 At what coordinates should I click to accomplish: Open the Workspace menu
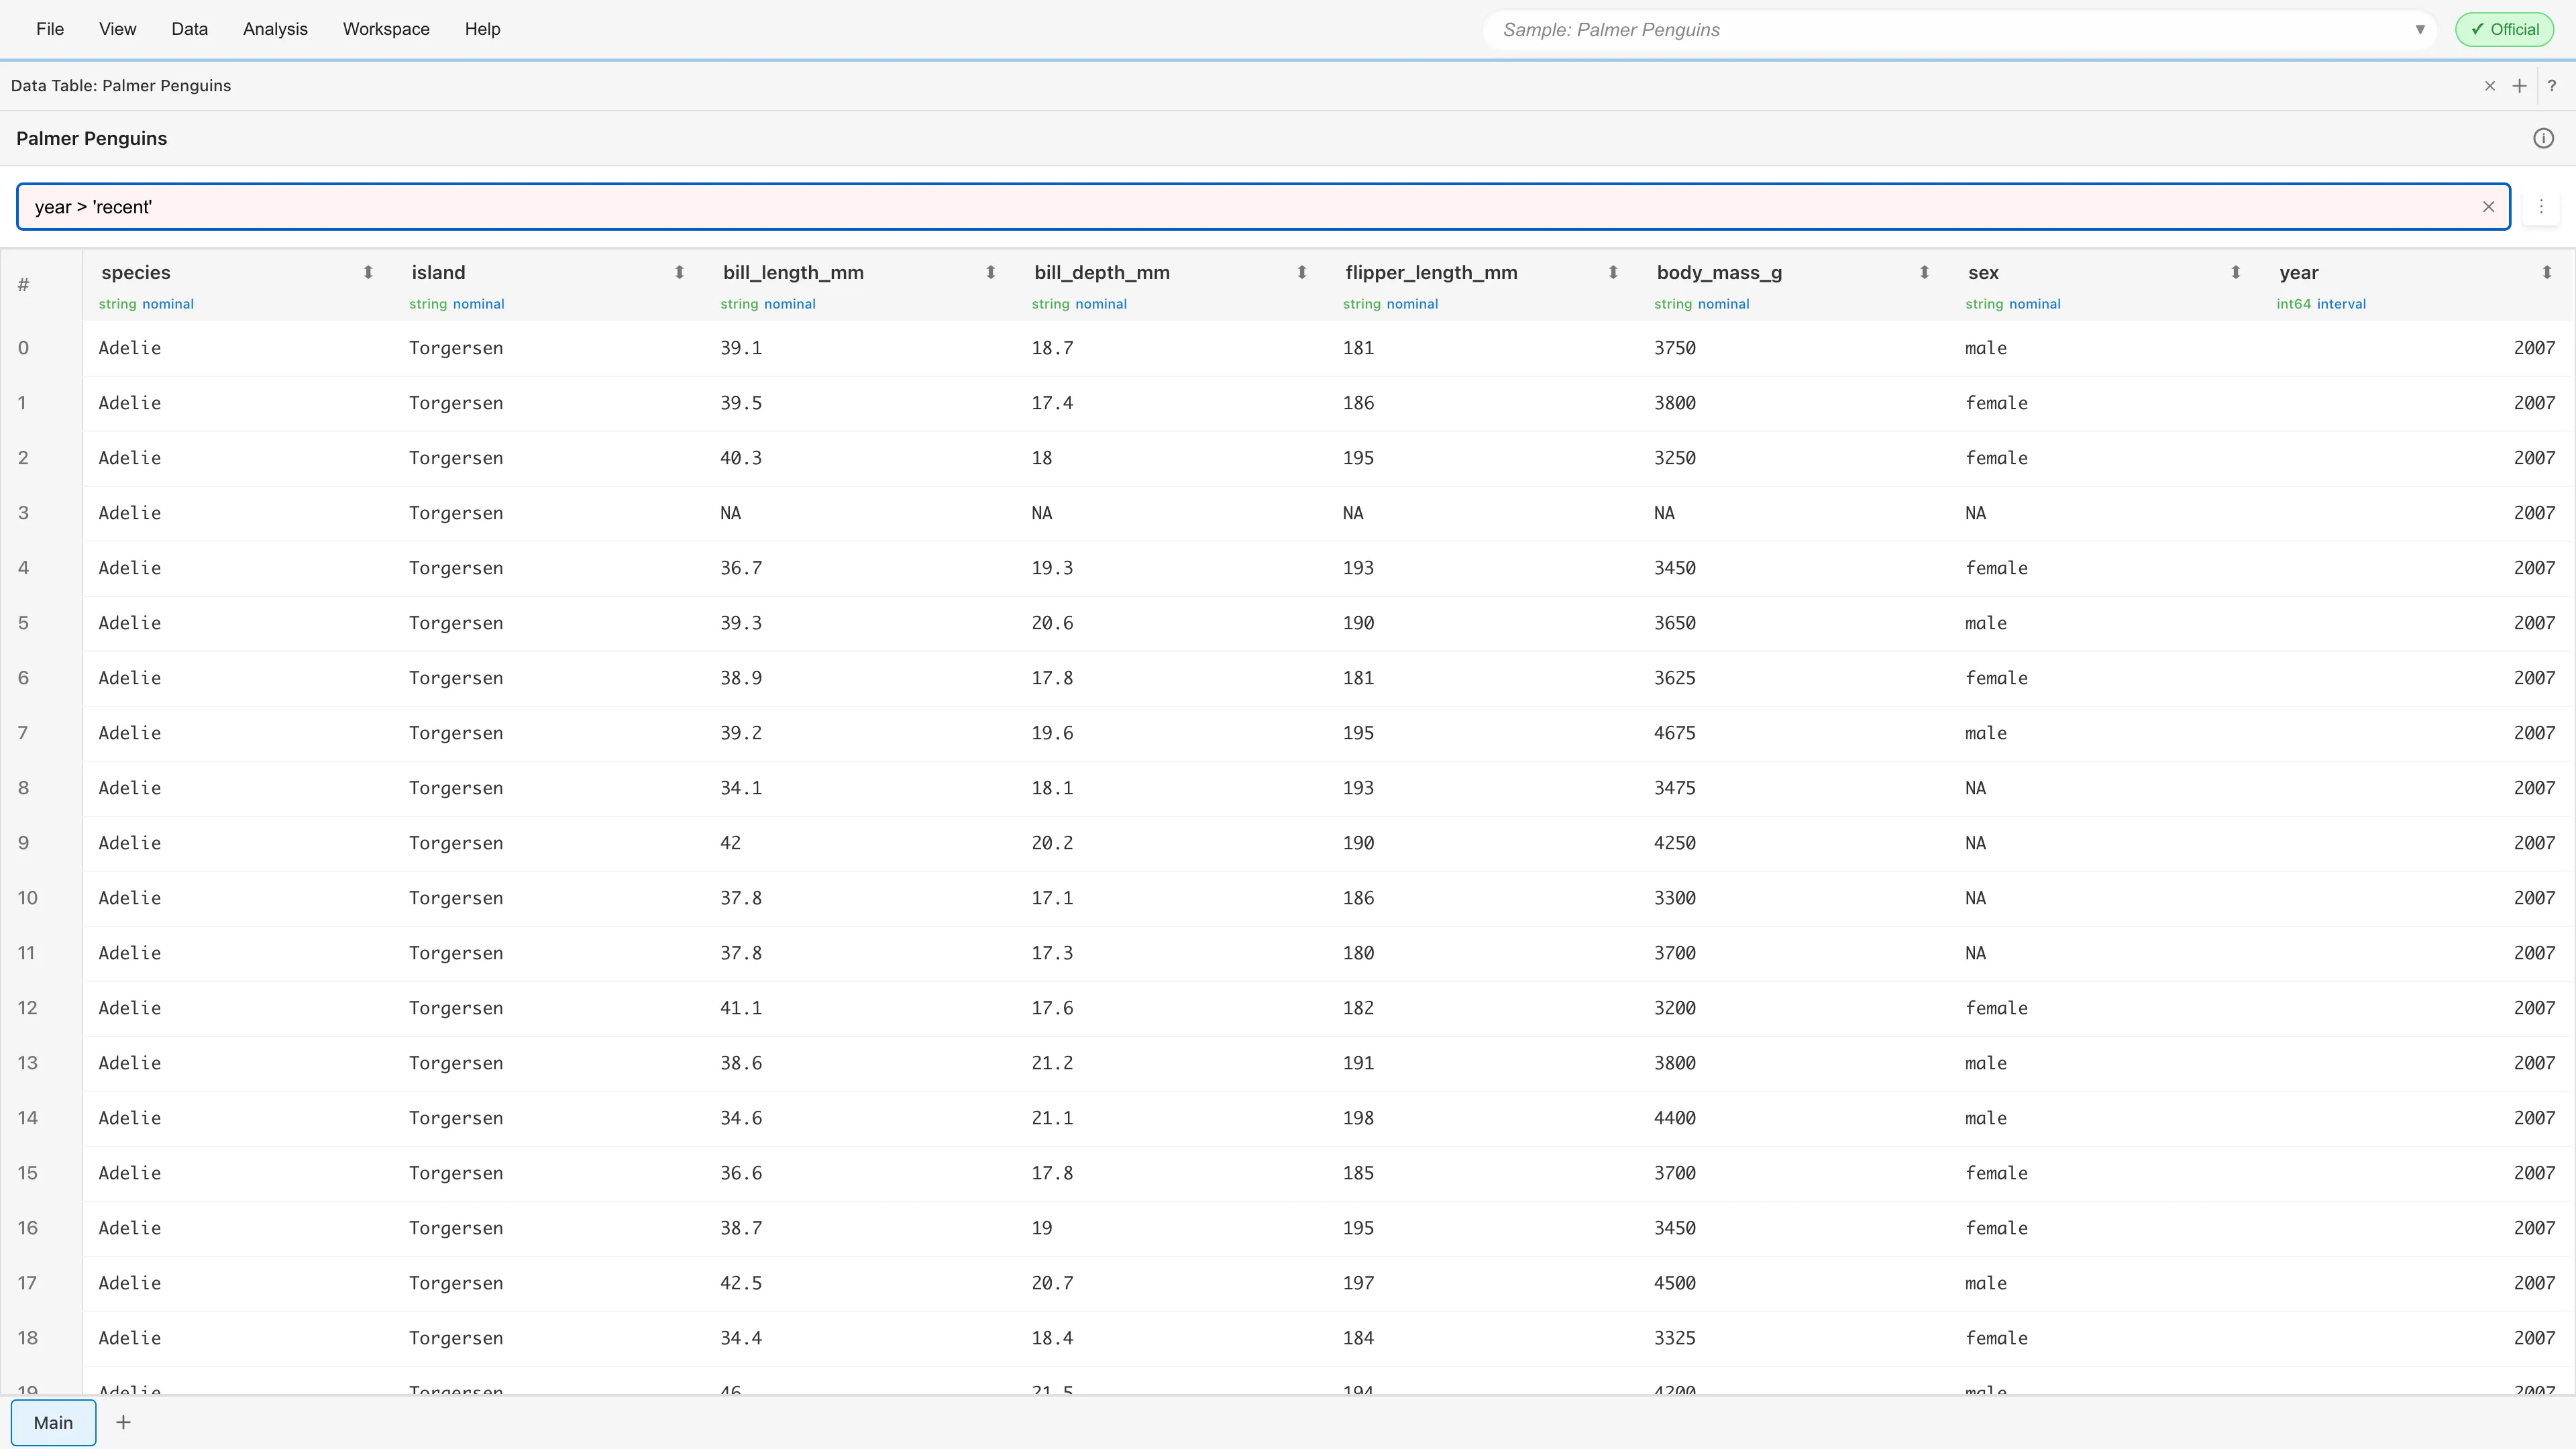386,29
